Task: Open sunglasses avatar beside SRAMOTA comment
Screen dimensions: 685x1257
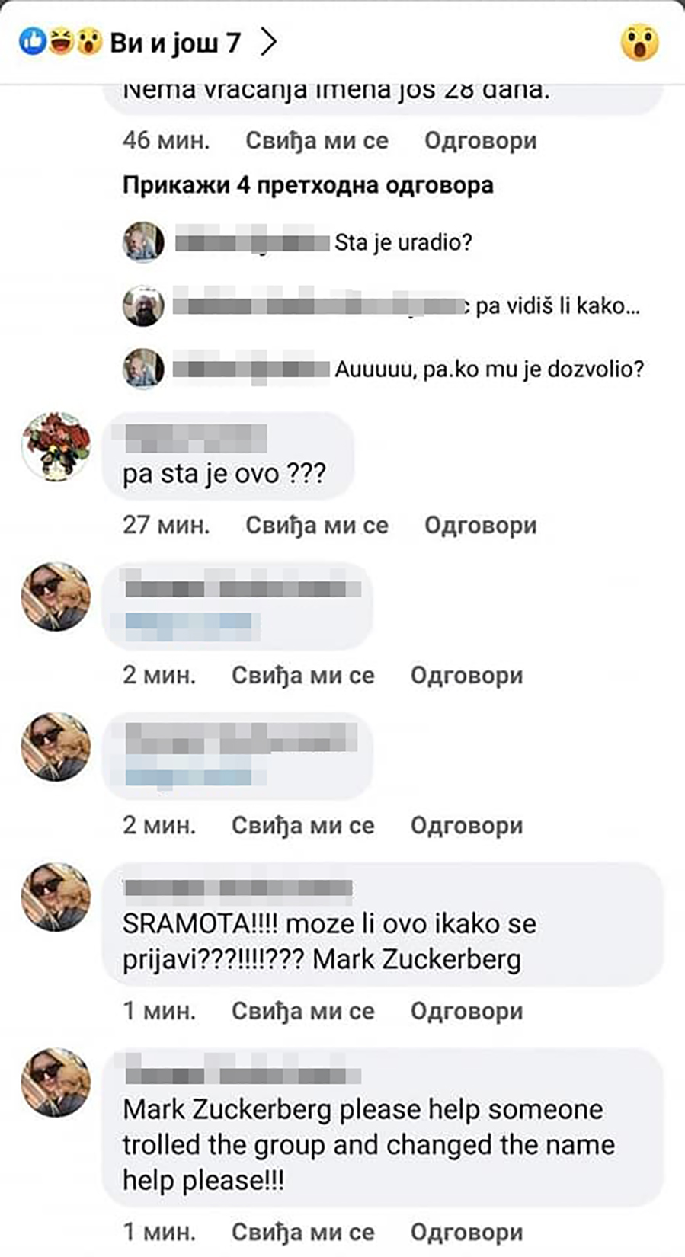Action: 56,897
